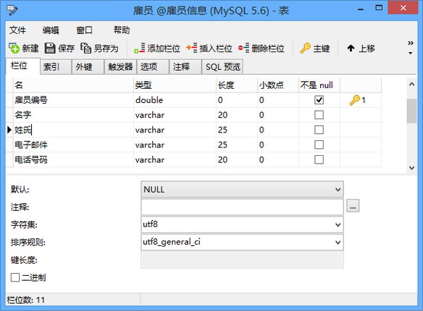This screenshot has width=423, height=311.
Task: Click the 注释 text input field
Action: (242, 207)
